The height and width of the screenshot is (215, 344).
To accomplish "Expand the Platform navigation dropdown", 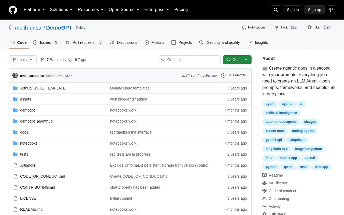I will coord(34,10).
